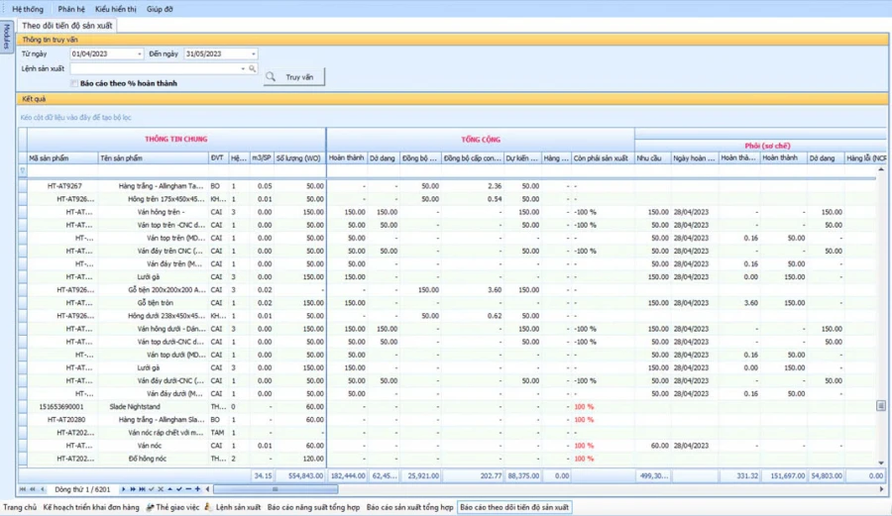Viewport: 892px width, 516px height.
Task: Click 'Đố hông nóc' product name
Action: click(148, 459)
